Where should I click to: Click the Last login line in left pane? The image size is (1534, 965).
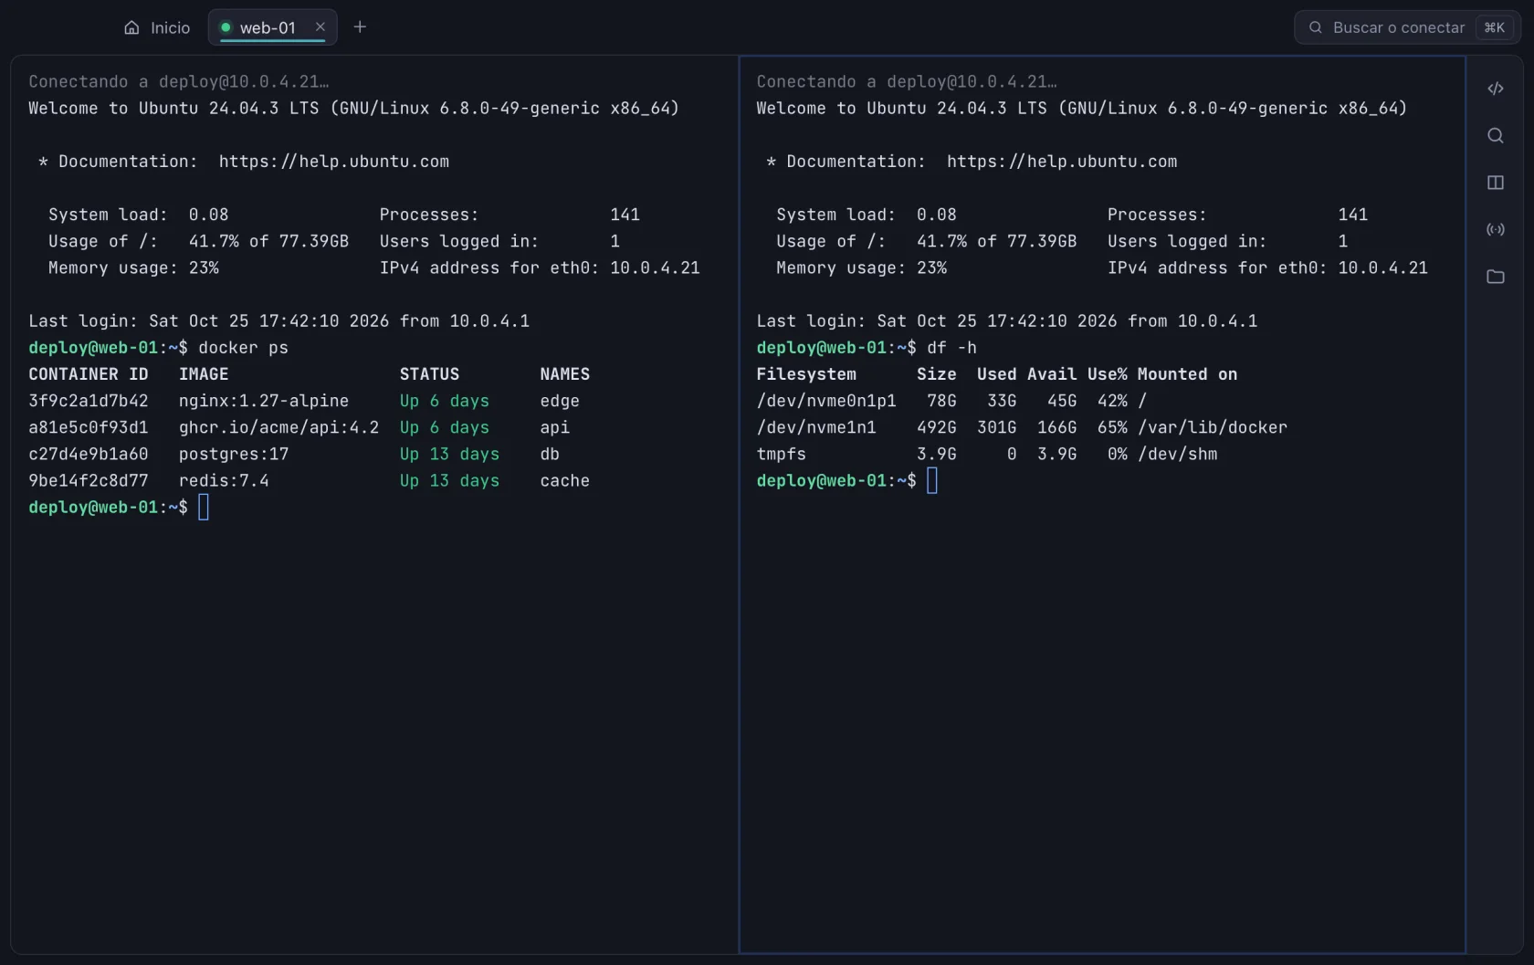278,321
